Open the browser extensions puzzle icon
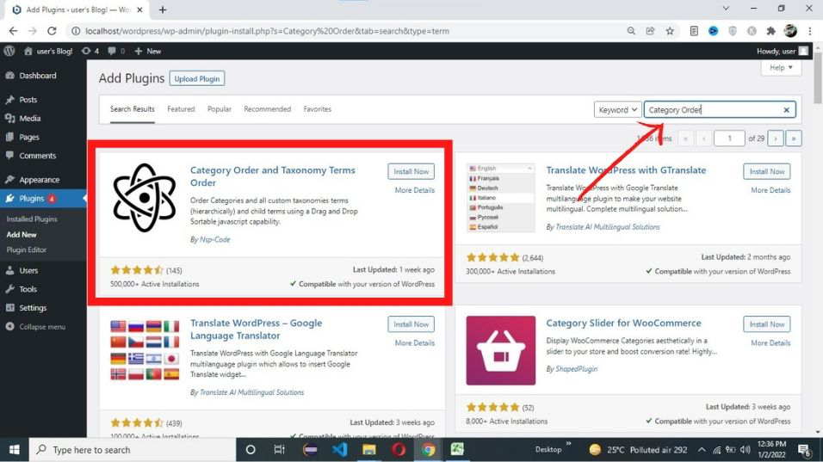Screen dimensions: 823x462 [x=770, y=31]
